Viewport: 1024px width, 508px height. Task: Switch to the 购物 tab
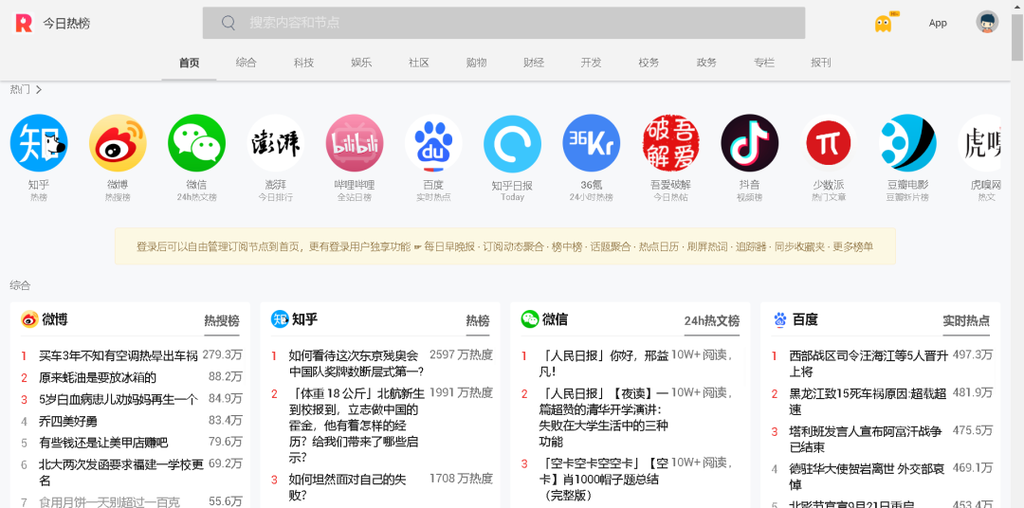(476, 63)
